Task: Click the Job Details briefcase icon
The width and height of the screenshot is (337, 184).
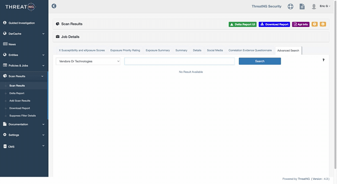Action: click(58, 37)
